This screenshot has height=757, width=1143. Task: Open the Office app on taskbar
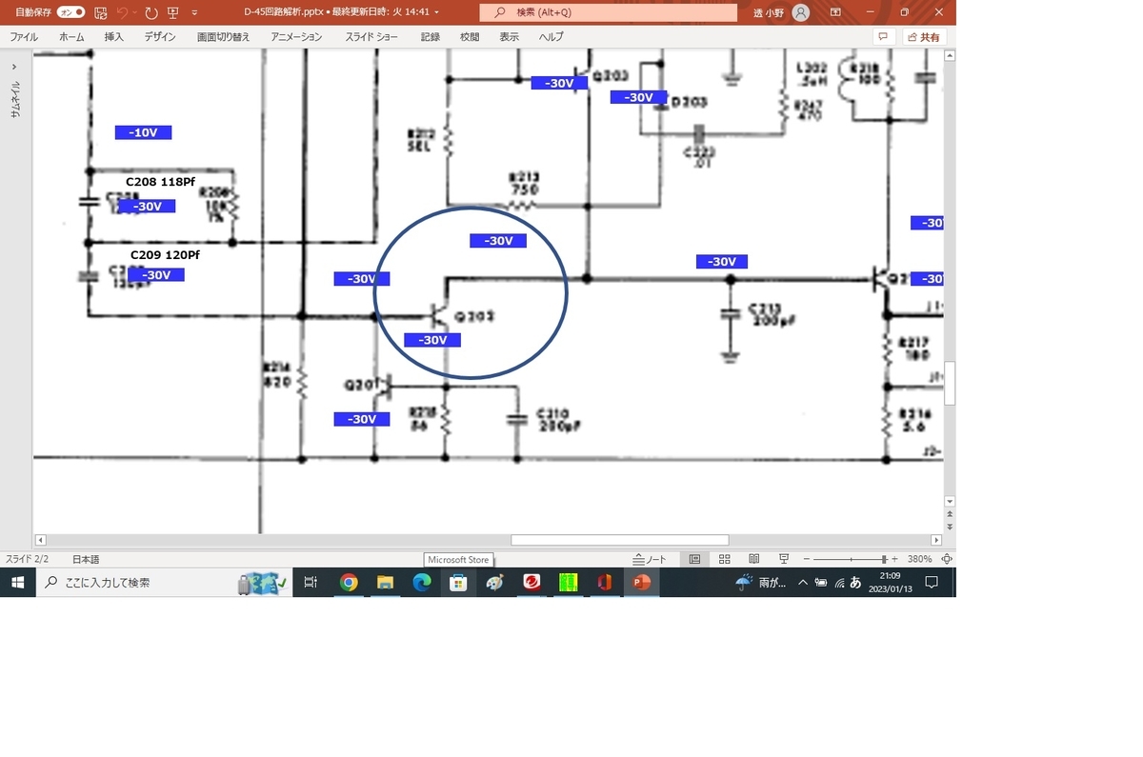tap(604, 582)
